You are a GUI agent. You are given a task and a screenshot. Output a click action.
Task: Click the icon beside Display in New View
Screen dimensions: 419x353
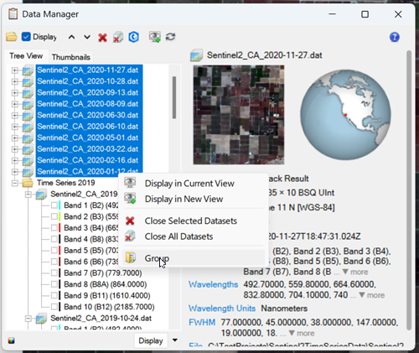pyautogui.click(x=130, y=199)
